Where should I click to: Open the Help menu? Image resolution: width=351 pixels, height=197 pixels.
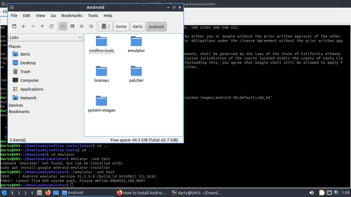click(108, 16)
